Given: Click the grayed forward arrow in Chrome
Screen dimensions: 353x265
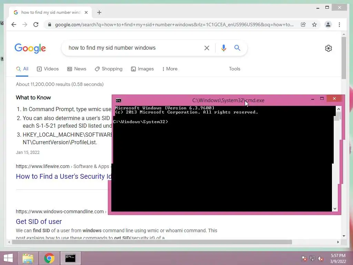Looking at the screenshot, I should [25, 24].
